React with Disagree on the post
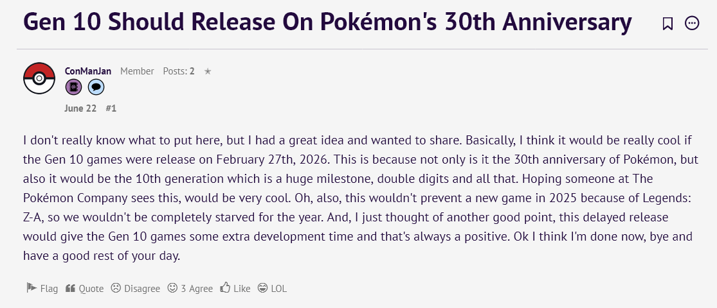 click(x=136, y=288)
